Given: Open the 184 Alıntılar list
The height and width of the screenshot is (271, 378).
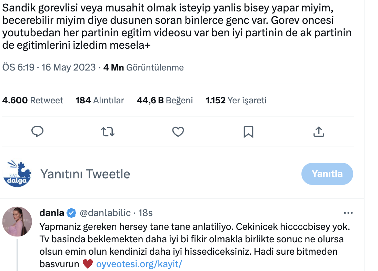Looking at the screenshot, I should coord(100,101).
